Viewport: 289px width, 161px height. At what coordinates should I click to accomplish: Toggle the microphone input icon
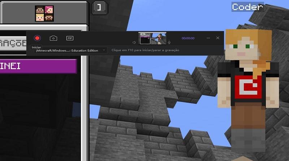[169, 43]
